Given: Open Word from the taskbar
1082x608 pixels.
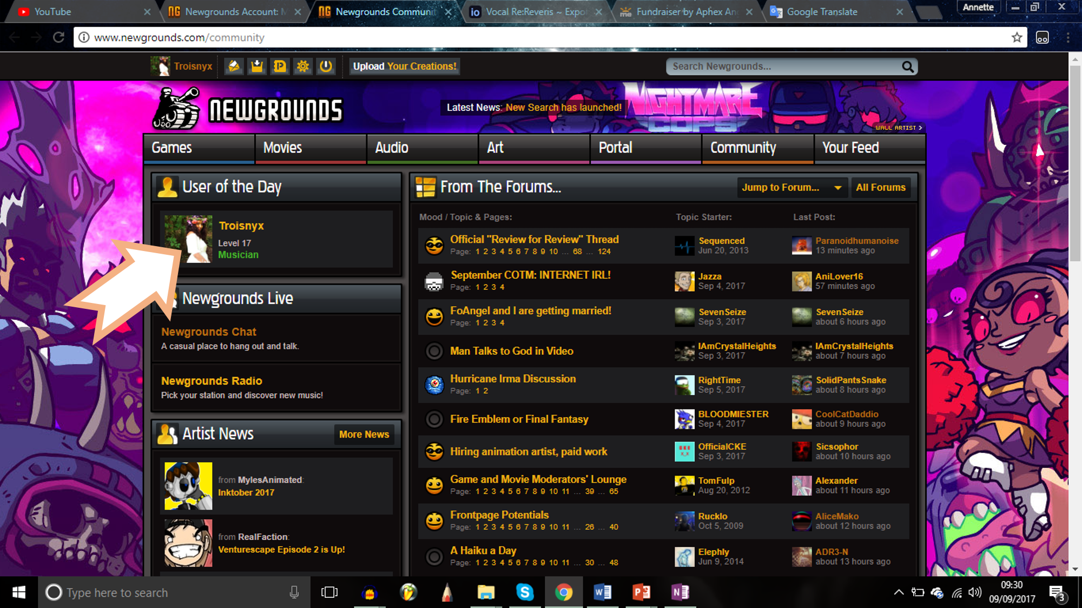Looking at the screenshot, I should (x=602, y=592).
